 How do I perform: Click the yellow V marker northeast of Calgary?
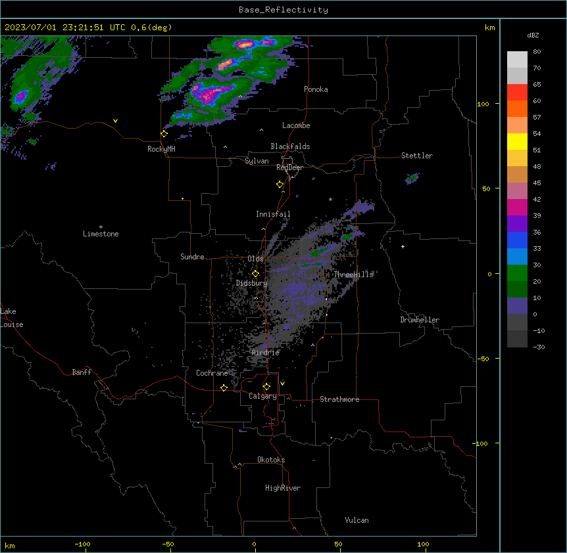(x=282, y=384)
